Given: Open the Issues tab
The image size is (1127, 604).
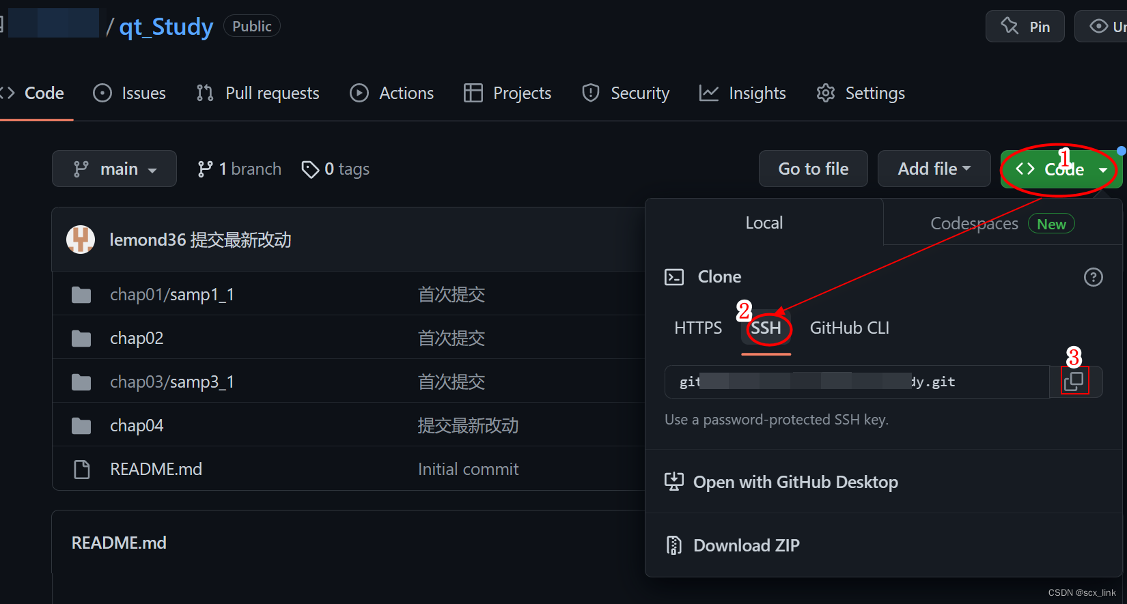Looking at the screenshot, I should (x=130, y=93).
